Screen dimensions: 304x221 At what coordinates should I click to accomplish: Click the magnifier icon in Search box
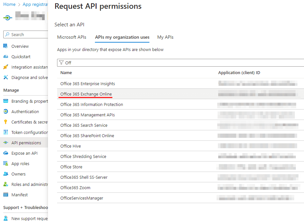(7, 34)
